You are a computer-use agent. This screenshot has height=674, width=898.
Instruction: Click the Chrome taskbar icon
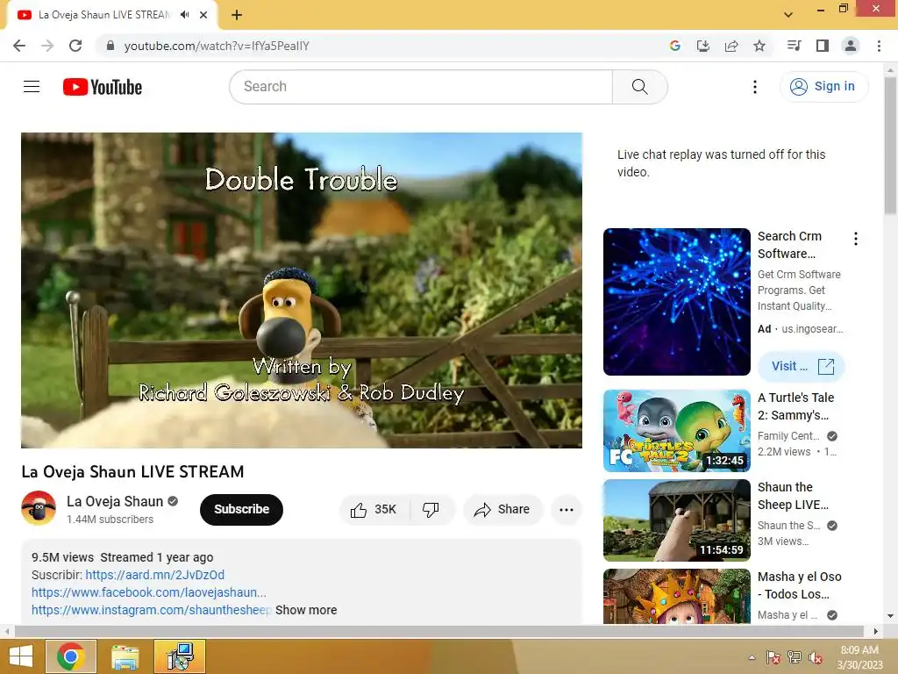point(71,656)
